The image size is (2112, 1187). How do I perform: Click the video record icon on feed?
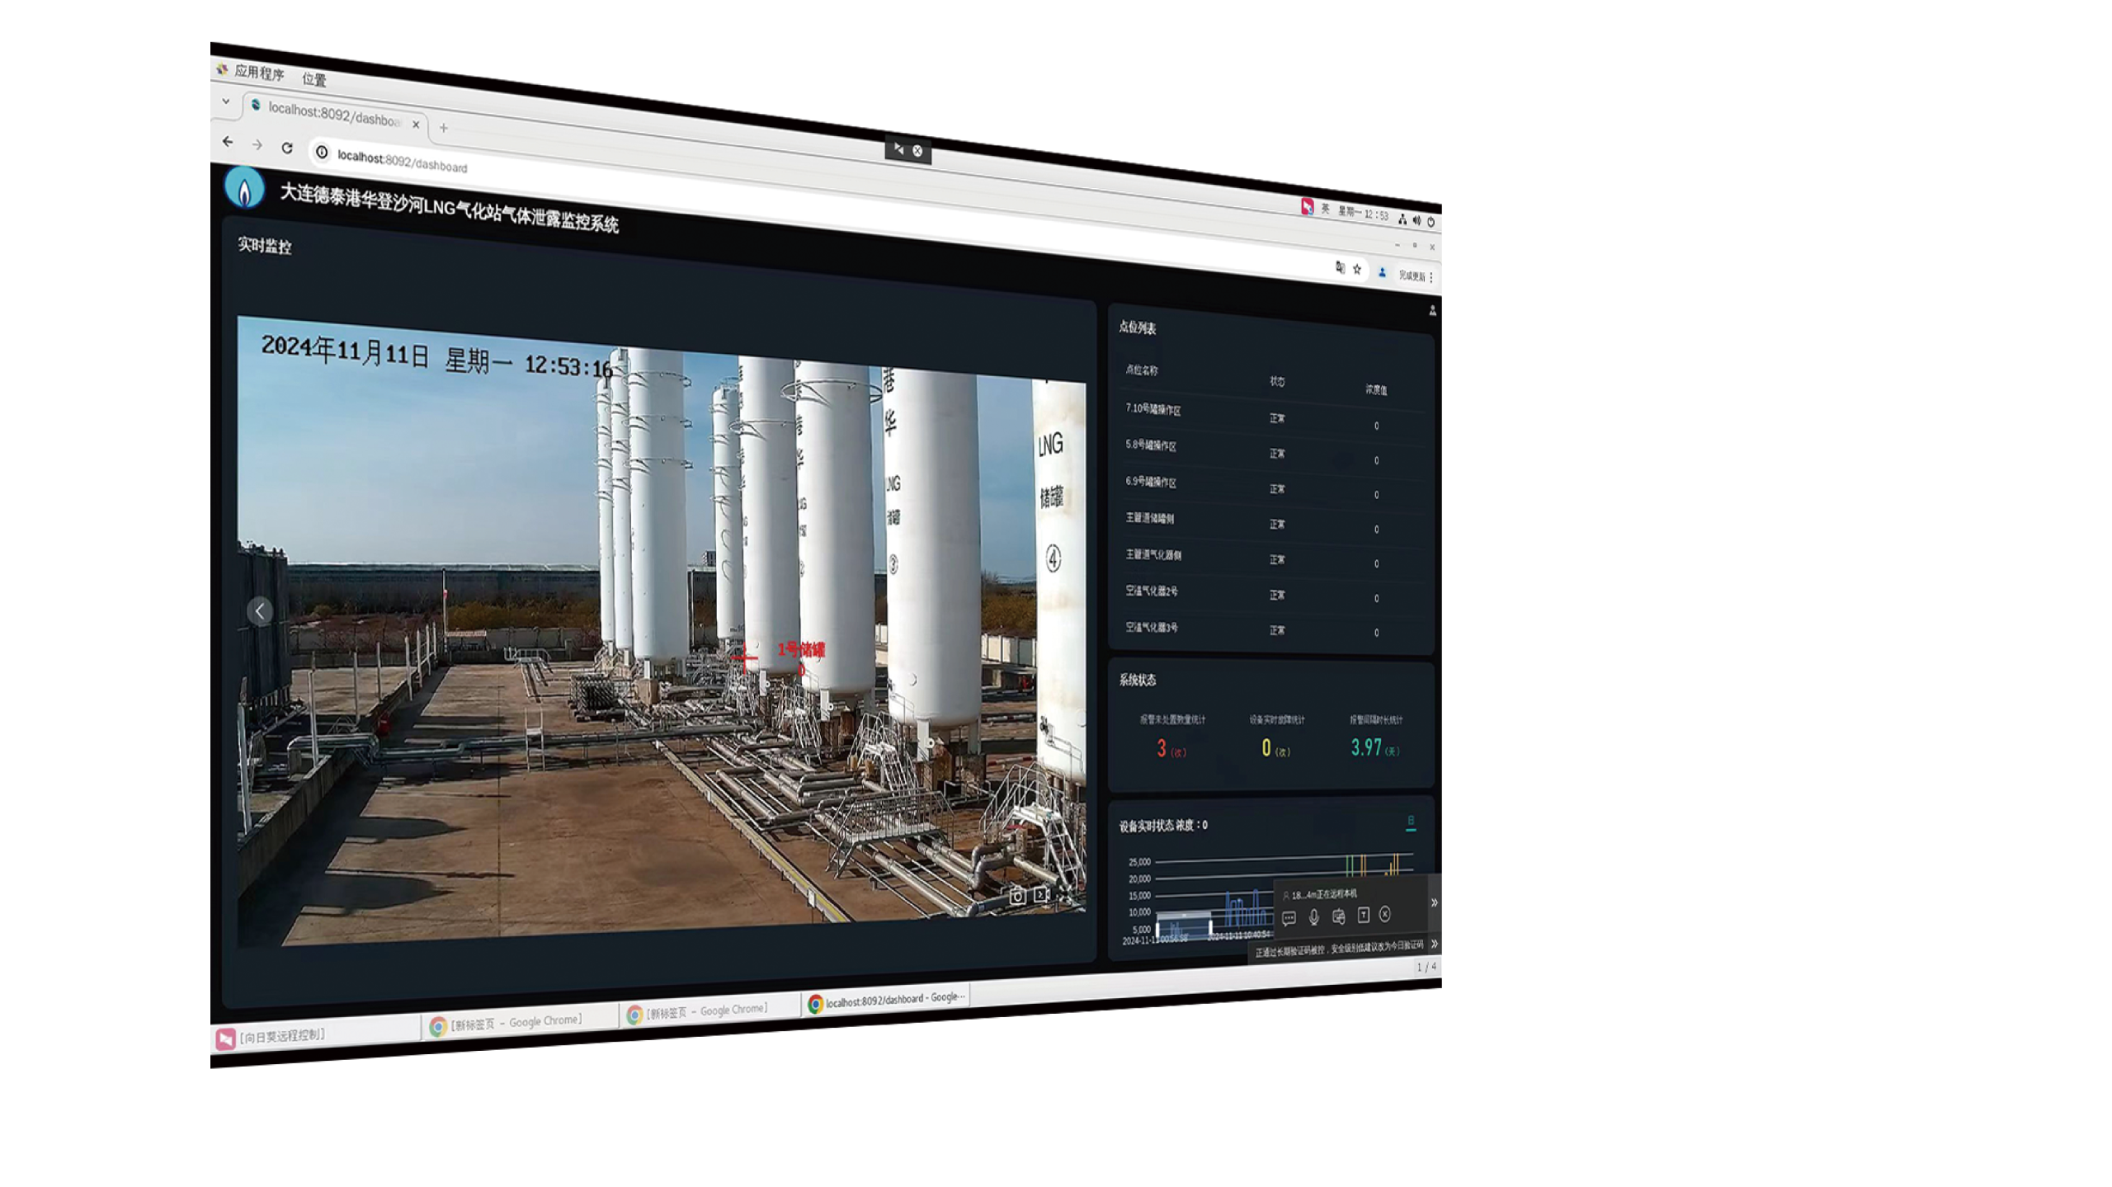(x=1041, y=894)
